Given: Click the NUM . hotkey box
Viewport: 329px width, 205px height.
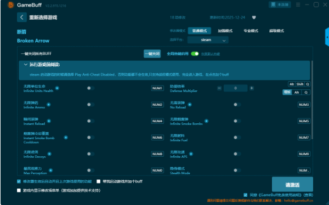Looking at the screenshot, I should pyautogui.click(x=304, y=170).
